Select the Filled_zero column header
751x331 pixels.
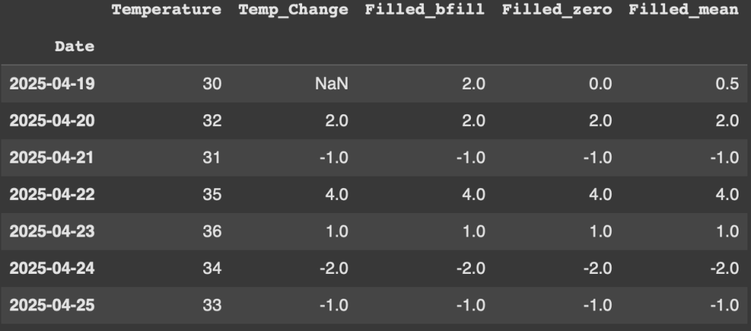[557, 10]
